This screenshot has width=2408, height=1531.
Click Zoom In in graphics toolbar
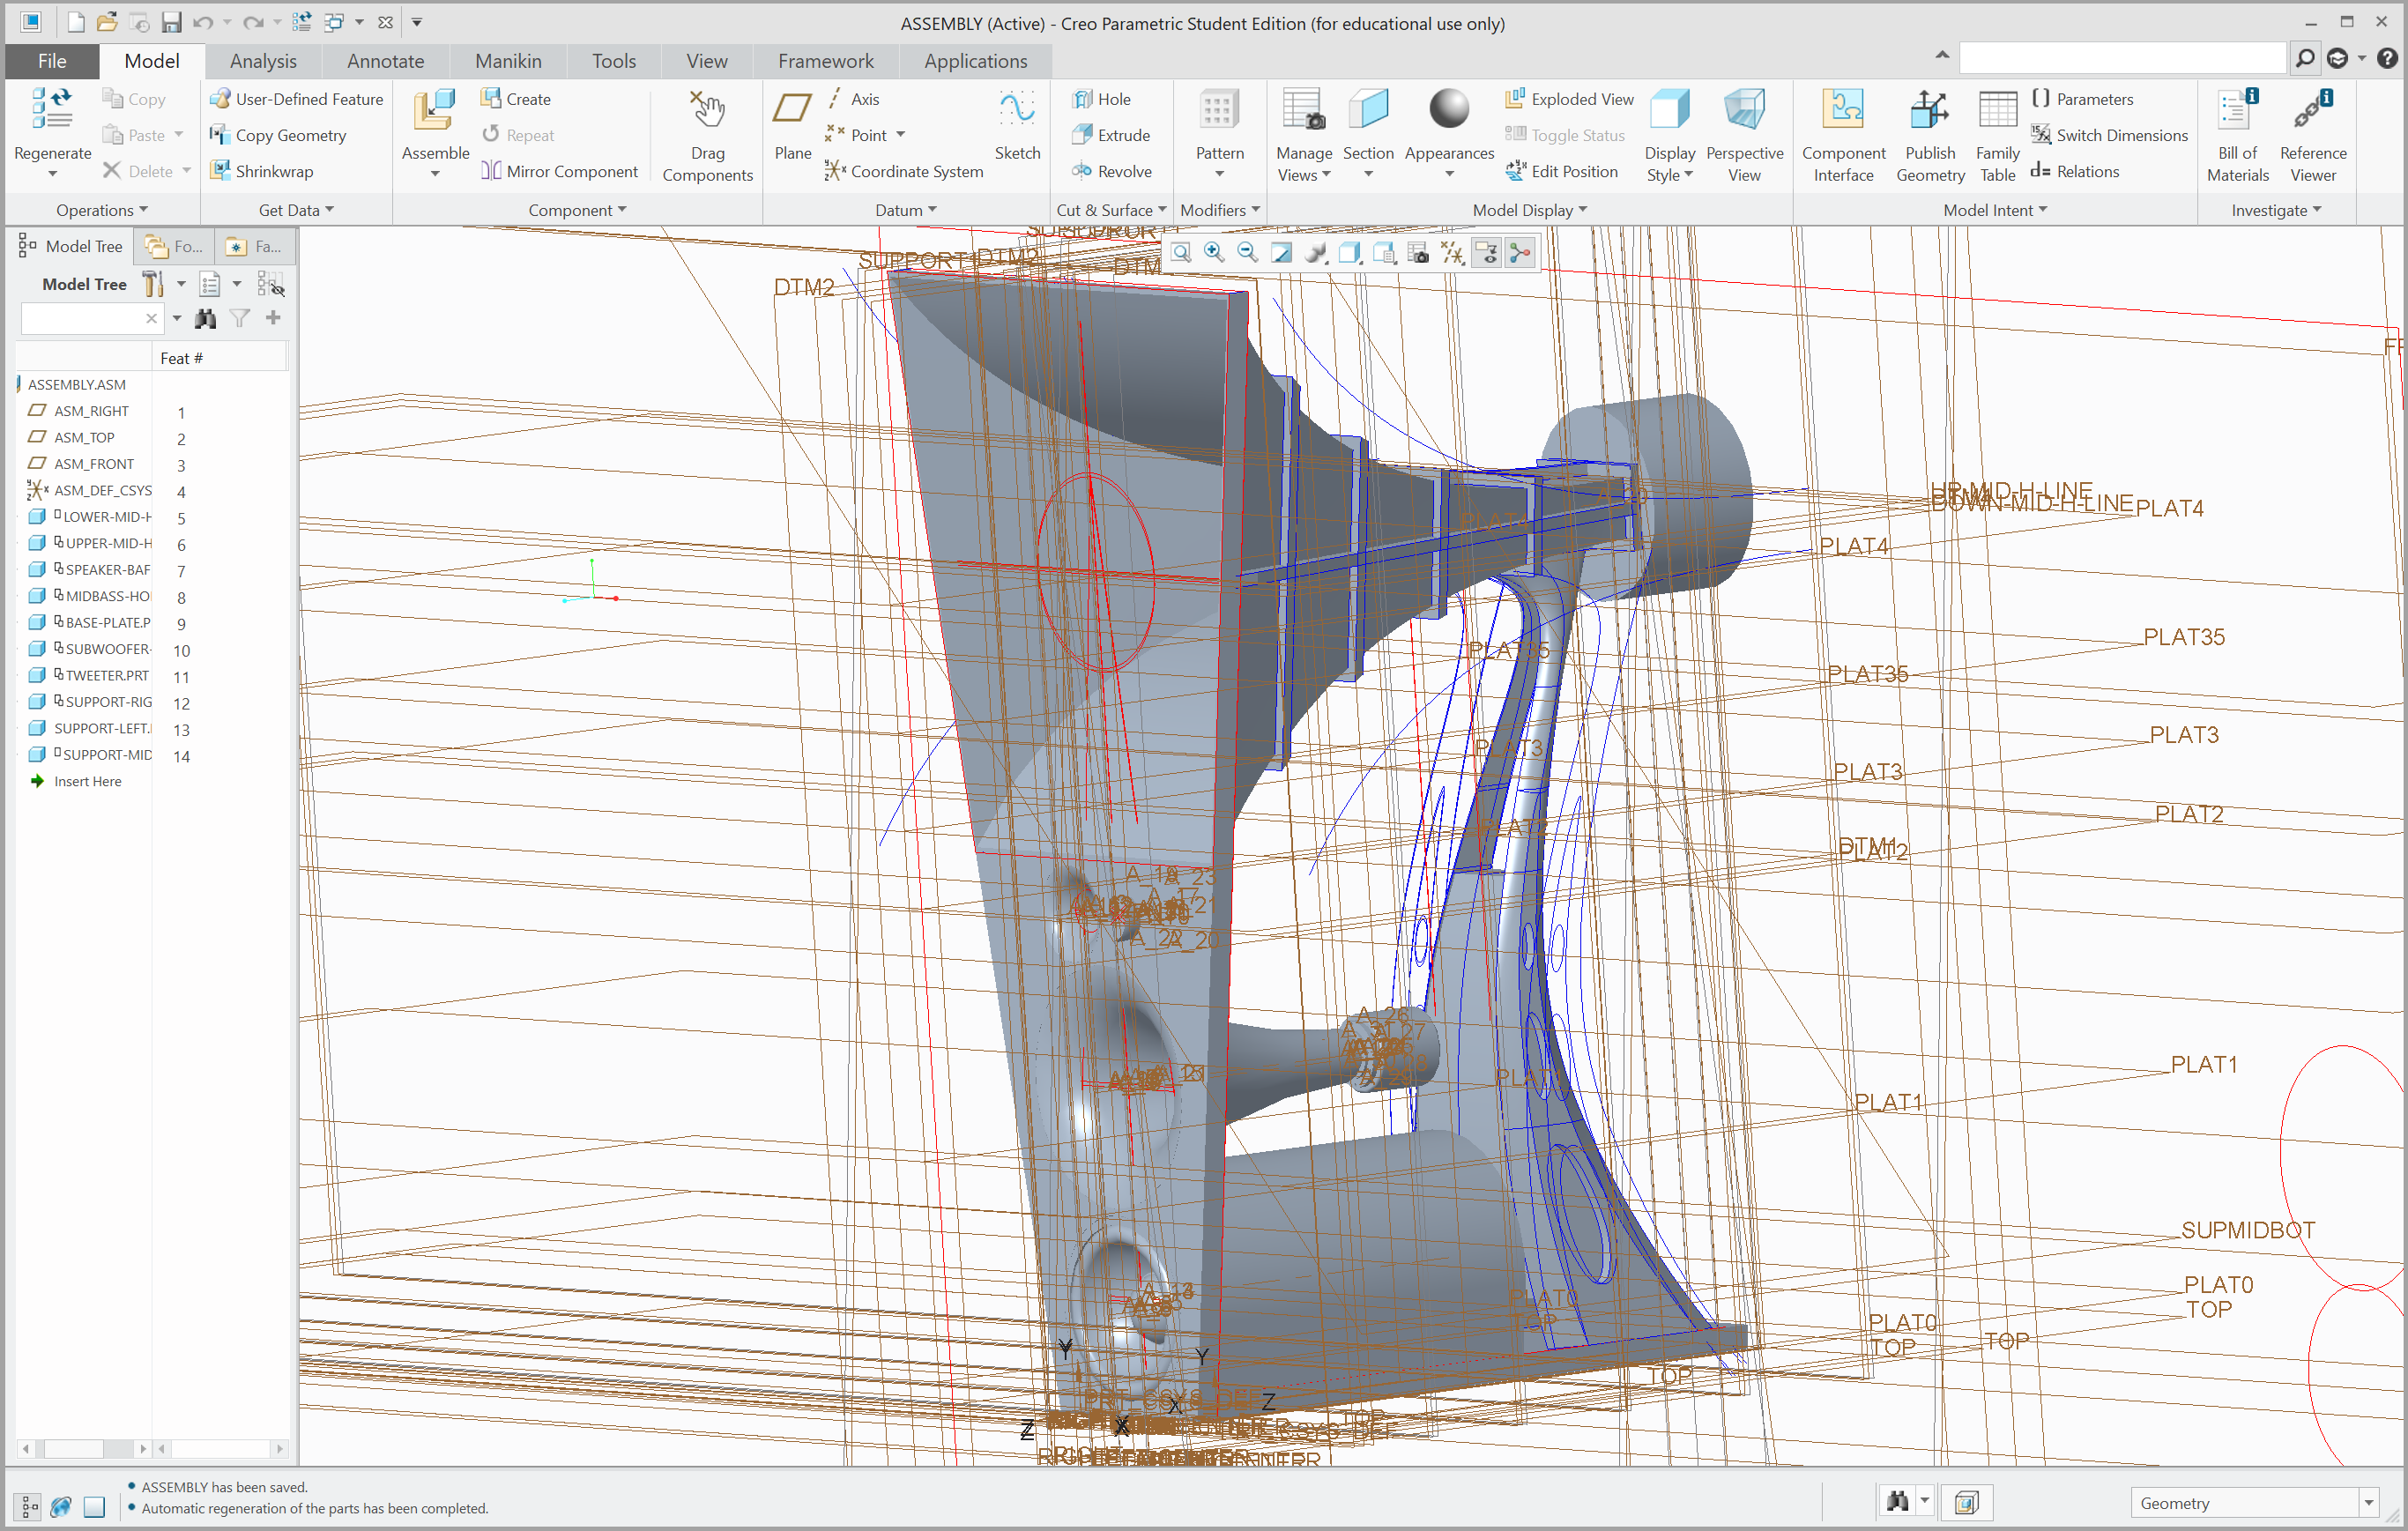(x=1214, y=253)
